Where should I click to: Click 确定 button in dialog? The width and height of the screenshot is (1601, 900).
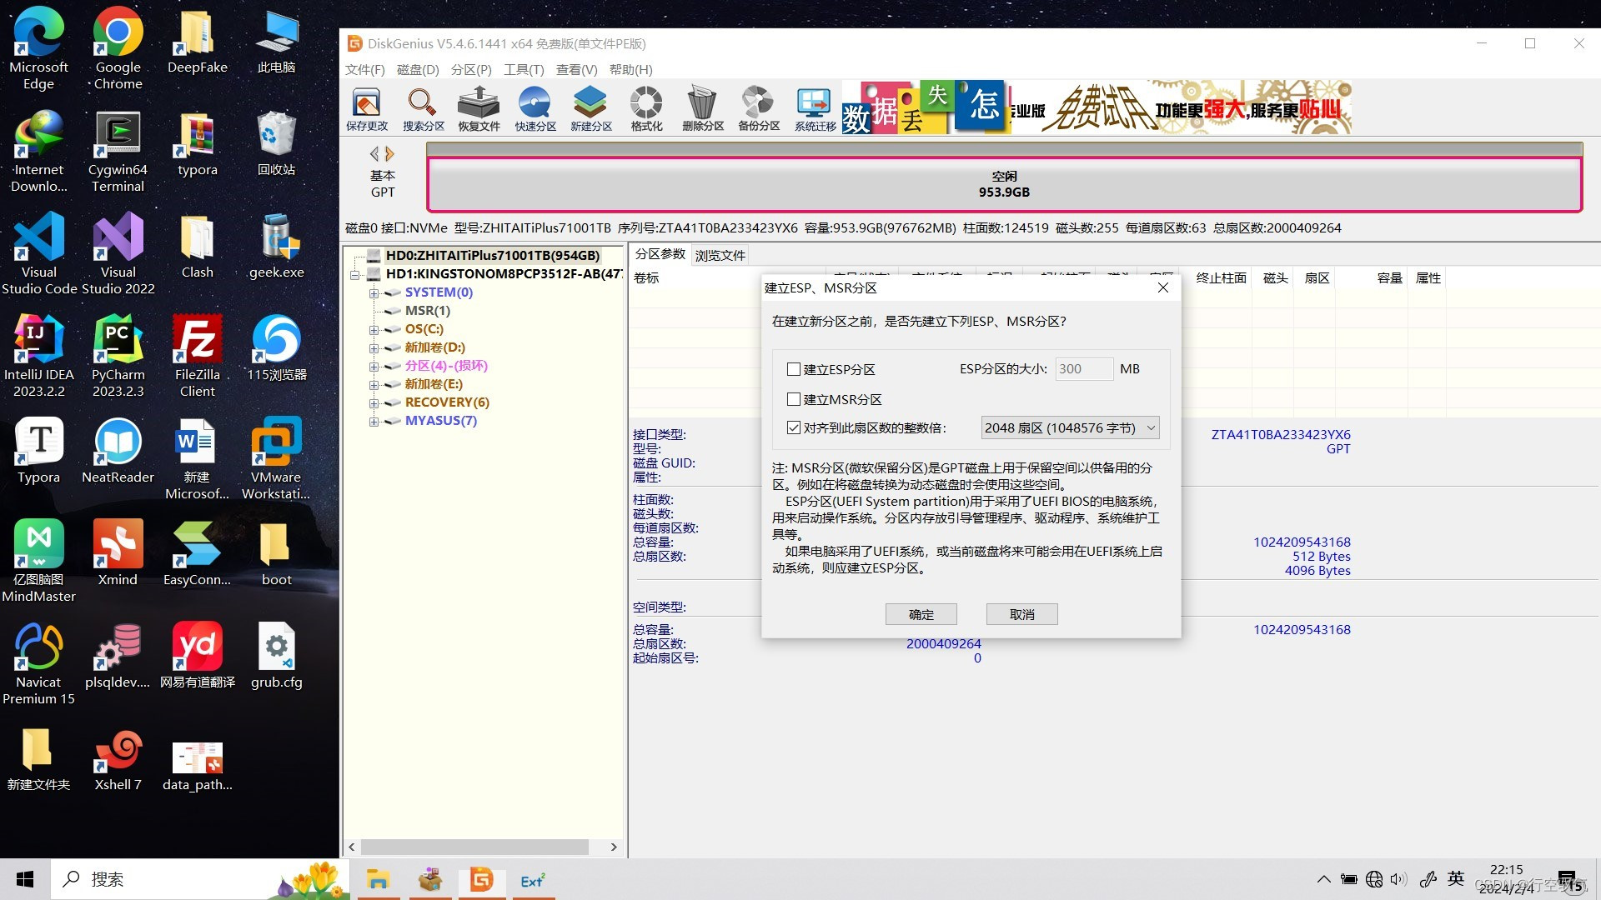pos(921,613)
